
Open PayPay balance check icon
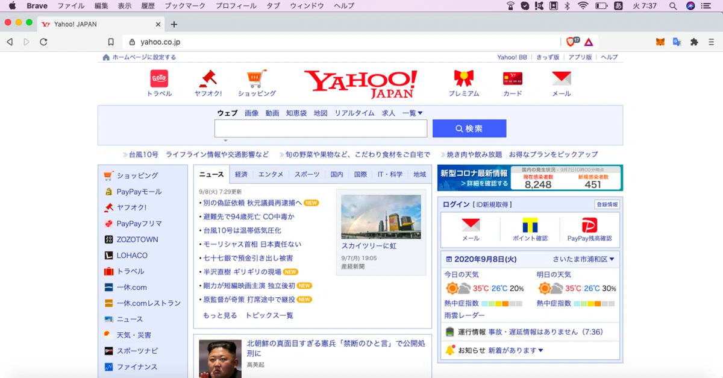click(x=589, y=230)
